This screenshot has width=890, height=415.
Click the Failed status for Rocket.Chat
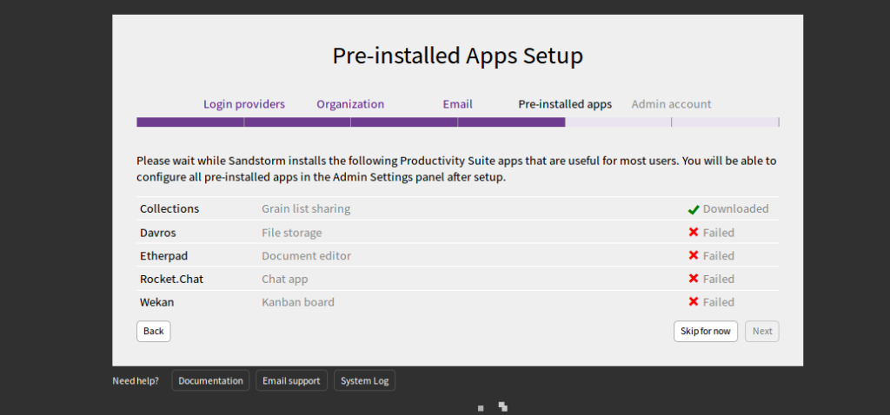click(x=719, y=279)
